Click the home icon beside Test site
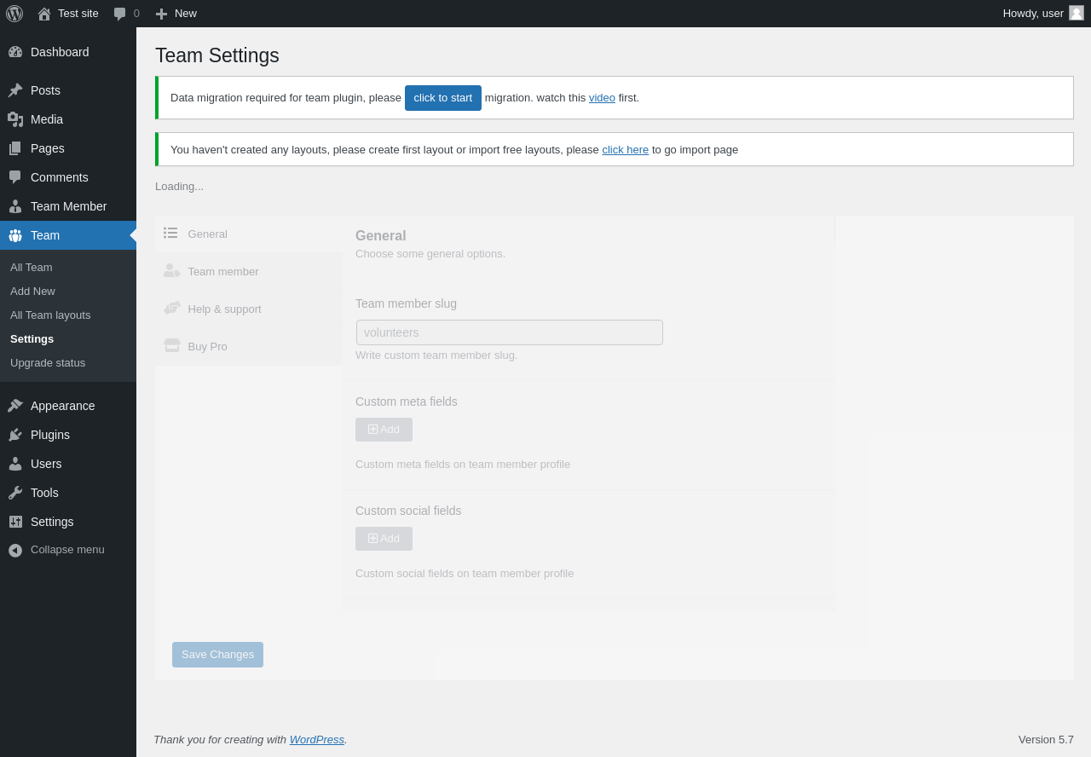This screenshot has width=1091, height=757. (x=44, y=14)
